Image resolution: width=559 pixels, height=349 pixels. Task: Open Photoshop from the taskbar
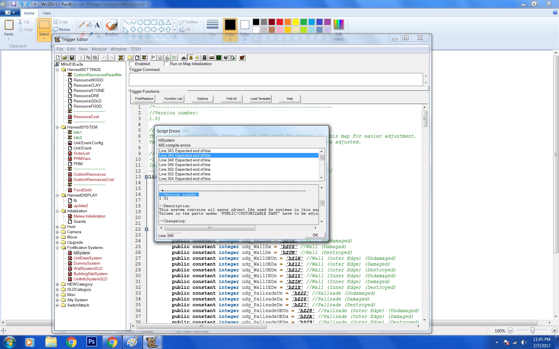coord(91,342)
